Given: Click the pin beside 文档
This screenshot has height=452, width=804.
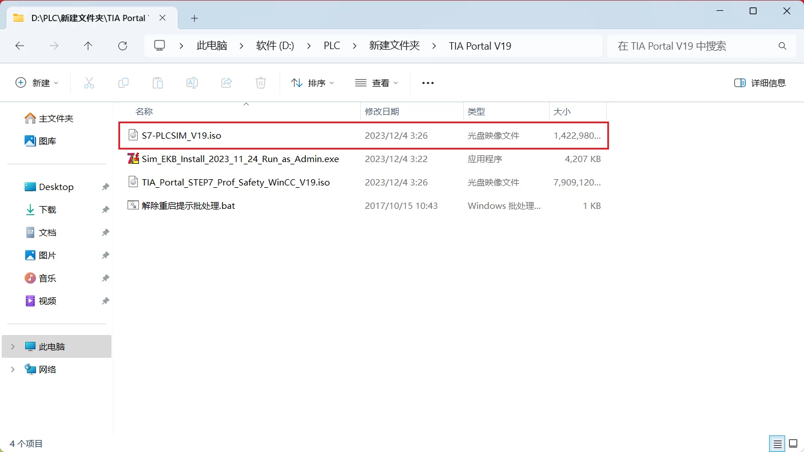Looking at the screenshot, I should 105,233.
